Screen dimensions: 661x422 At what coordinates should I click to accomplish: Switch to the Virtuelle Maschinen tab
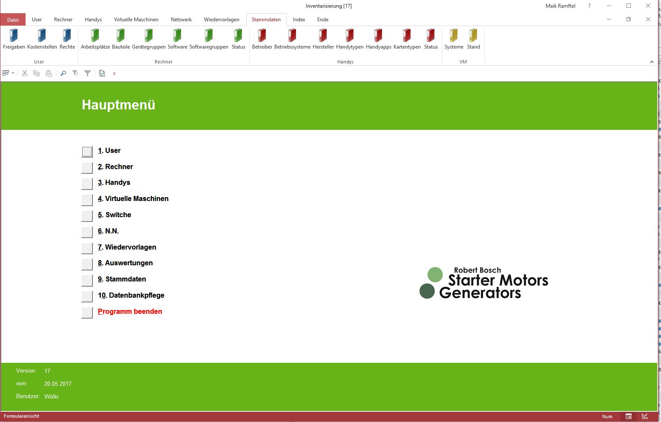coord(136,20)
